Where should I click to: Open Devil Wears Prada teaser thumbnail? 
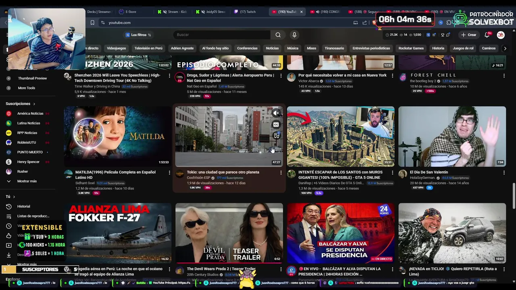coord(229,233)
